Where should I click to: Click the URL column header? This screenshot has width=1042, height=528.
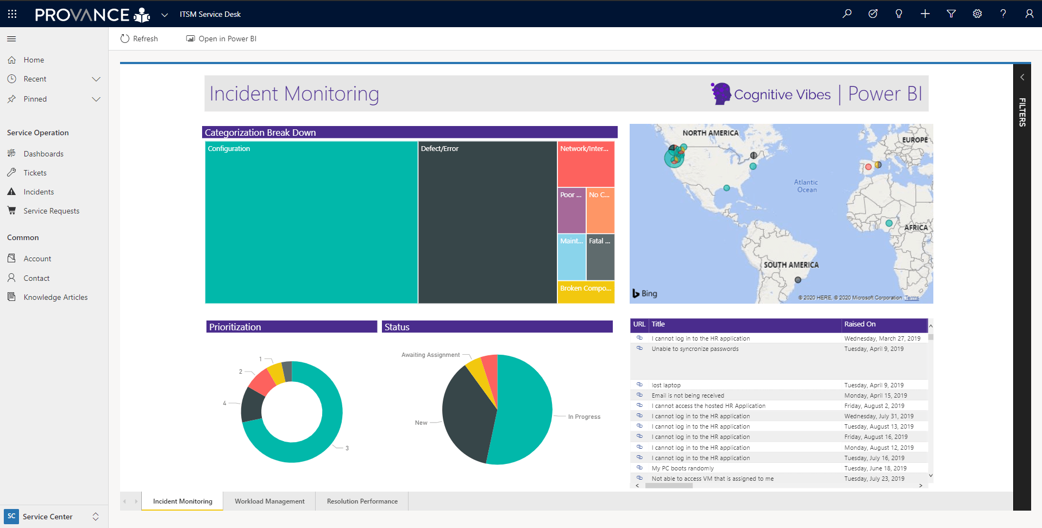tap(639, 324)
